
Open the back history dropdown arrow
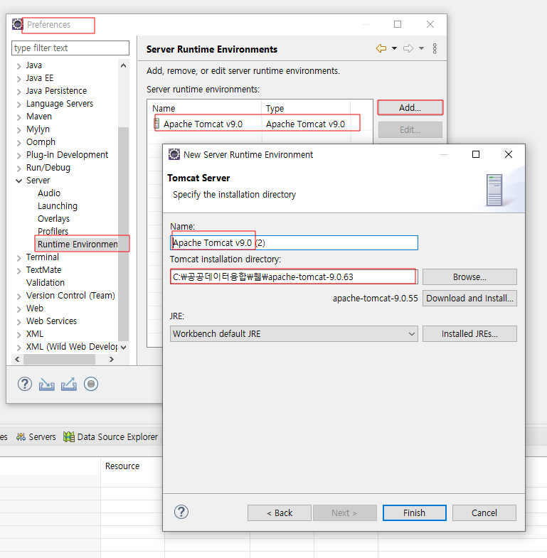394,48
